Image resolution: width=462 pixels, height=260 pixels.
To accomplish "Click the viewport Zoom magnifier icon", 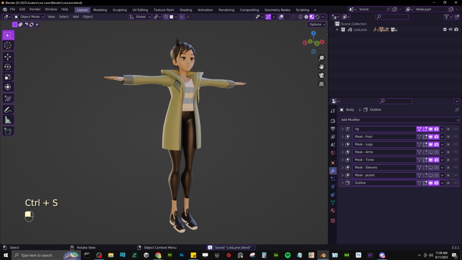I will pyautogui.click(x=321, y=58).
